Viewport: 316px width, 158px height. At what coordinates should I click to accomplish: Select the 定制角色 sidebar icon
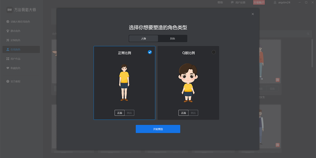[8, 40]
